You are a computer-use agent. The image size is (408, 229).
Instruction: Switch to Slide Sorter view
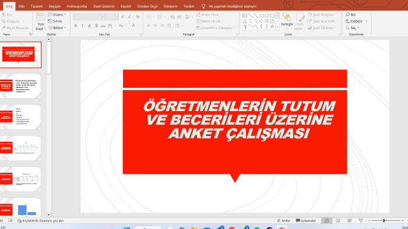point(337,220)
